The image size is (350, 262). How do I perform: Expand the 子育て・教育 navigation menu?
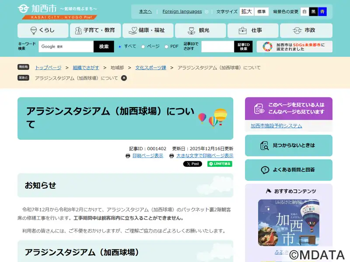95,31
